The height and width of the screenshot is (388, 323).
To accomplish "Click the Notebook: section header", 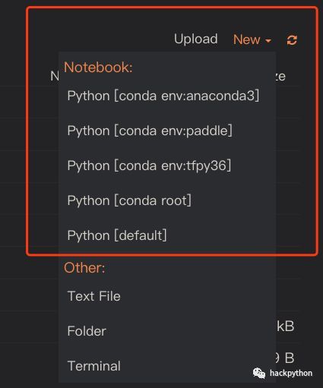I will [x=98, y=68].
